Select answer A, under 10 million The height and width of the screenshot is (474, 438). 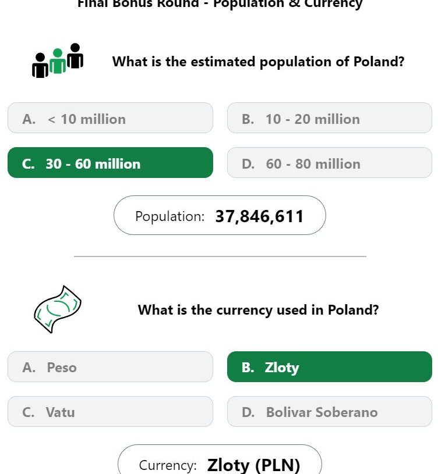110,118
